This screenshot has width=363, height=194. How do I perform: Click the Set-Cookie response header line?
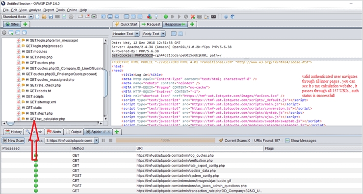pyautogui.click(x=166, y=55)
